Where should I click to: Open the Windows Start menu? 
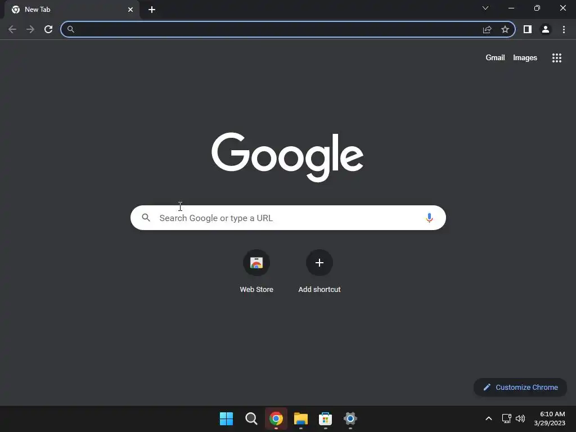tap(226, 418)
